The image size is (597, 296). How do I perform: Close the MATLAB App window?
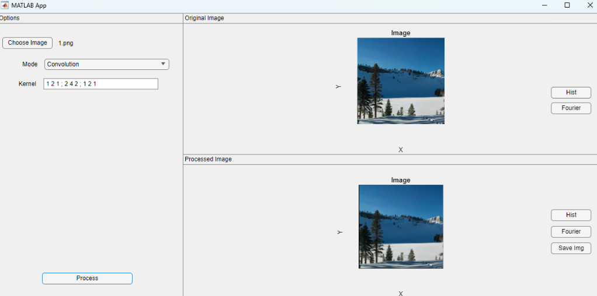590,5
